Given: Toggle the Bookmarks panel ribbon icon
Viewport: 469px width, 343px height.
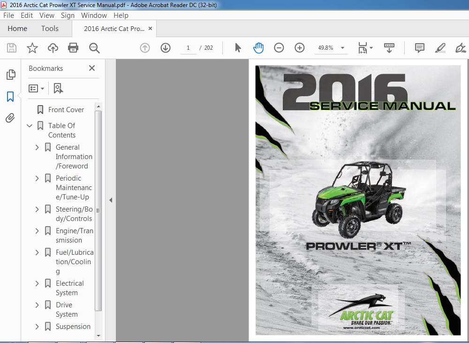Looking at the screenshot, I should coord(10,97).
